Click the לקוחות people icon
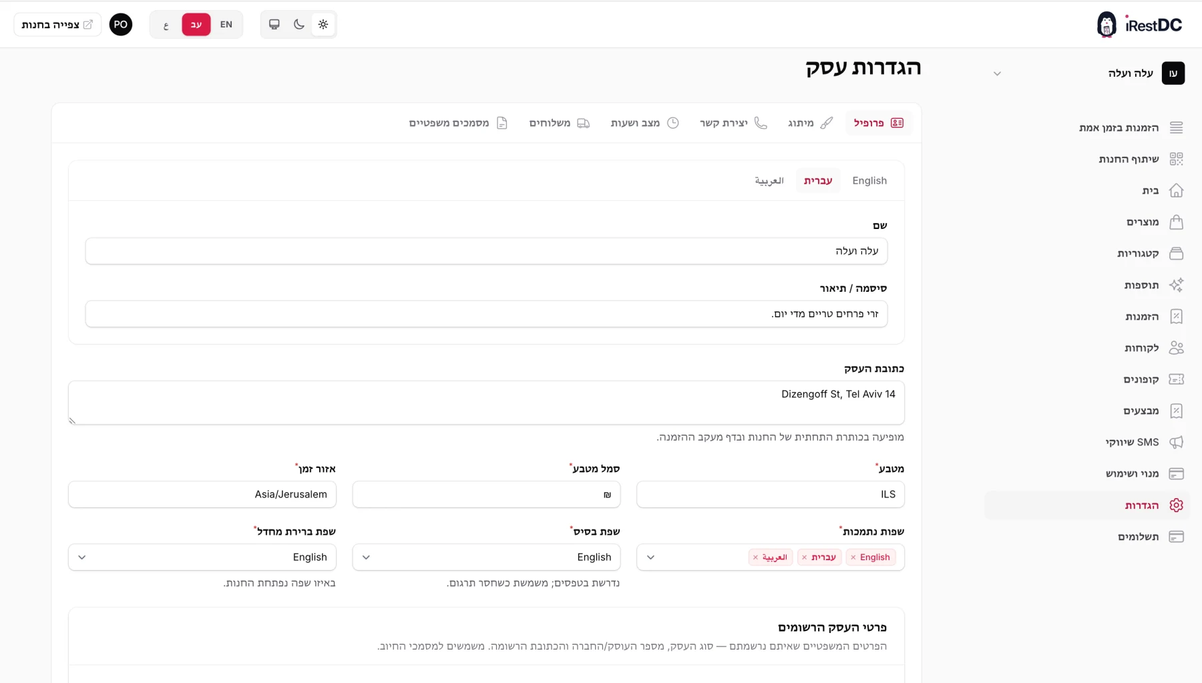Screen dimensions: 1202x683 click(1176, 348)
